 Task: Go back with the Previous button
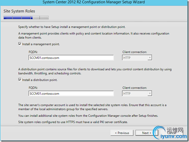pyautogui.click(x=122, y=133)
